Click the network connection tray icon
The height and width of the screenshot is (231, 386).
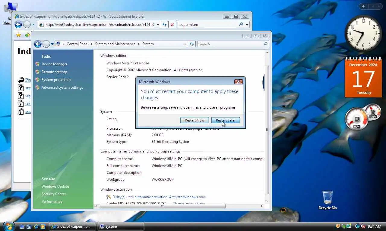click(357, 226)
